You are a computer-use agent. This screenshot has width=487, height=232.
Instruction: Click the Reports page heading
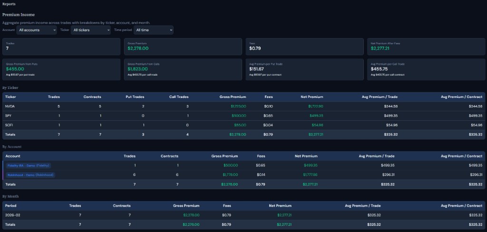(x=9, y=4)
